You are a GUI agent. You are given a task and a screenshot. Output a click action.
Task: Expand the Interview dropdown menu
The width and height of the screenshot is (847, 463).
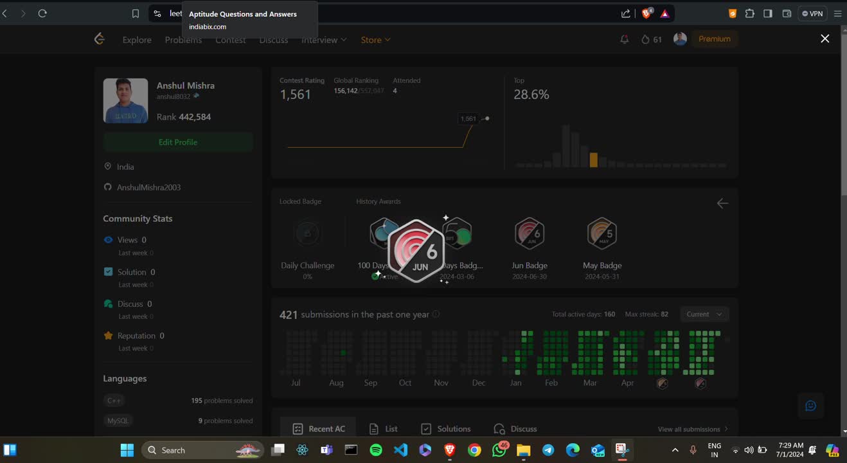(x=324, y=40)
